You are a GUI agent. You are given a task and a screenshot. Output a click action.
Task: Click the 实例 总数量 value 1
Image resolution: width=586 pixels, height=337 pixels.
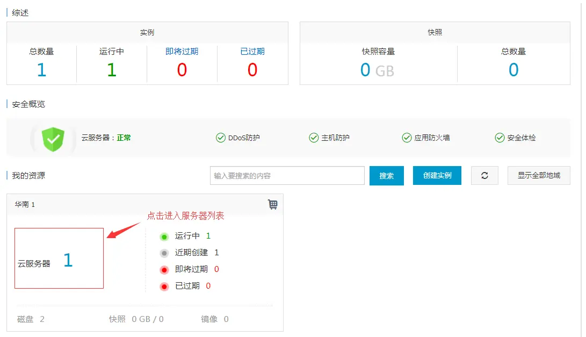pos(41,70)
